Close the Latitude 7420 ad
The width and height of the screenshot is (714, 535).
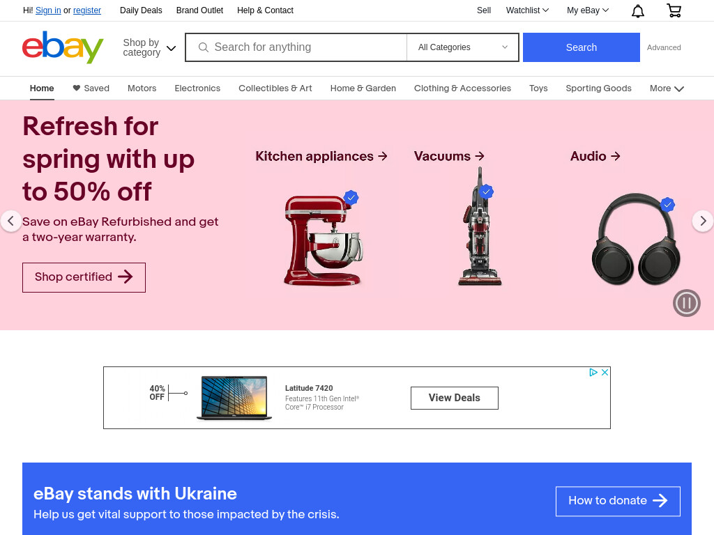point(605,372)
